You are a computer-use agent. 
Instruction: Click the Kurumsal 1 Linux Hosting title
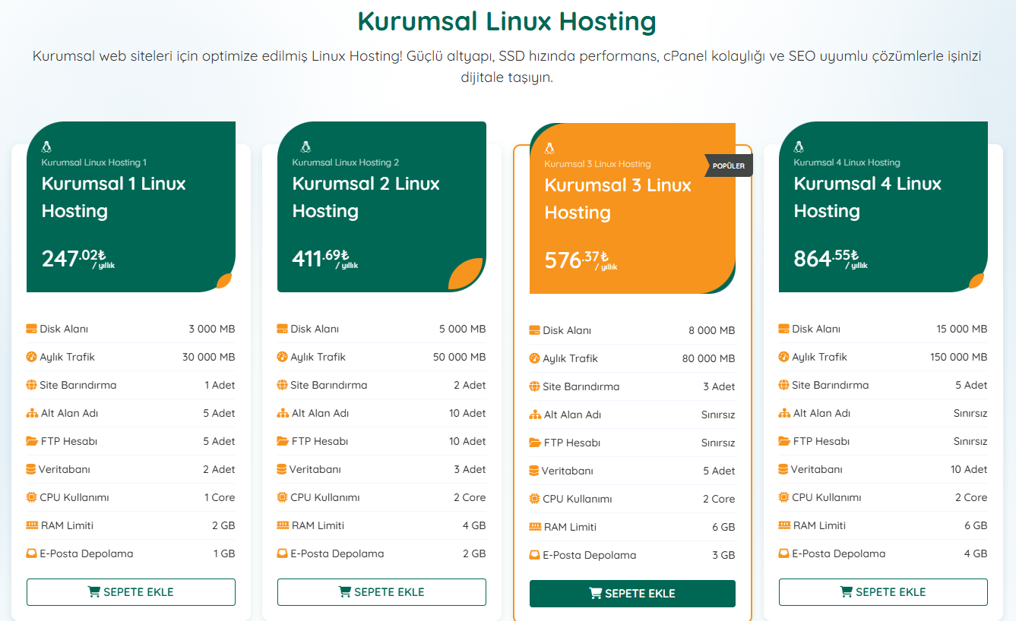114,197
